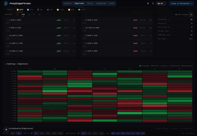The height and width of the screenshot is (136, 197).
Task: Open the X (Twitter) icon
Action: click(x=153, y=3)
